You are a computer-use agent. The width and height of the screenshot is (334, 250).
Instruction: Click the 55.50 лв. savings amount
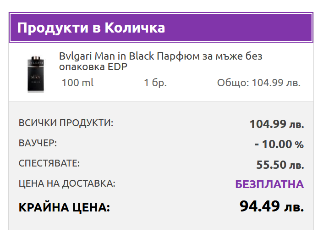(x=280, y=165)
